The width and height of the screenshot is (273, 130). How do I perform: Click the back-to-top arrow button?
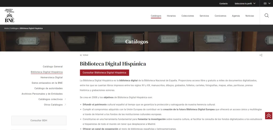click(269, 116)
